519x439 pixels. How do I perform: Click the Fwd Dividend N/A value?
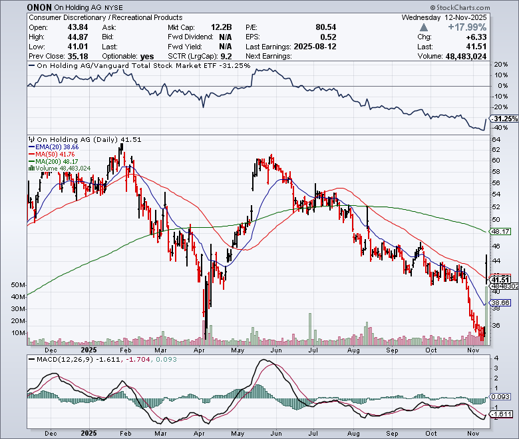click(x=226, y=37)
